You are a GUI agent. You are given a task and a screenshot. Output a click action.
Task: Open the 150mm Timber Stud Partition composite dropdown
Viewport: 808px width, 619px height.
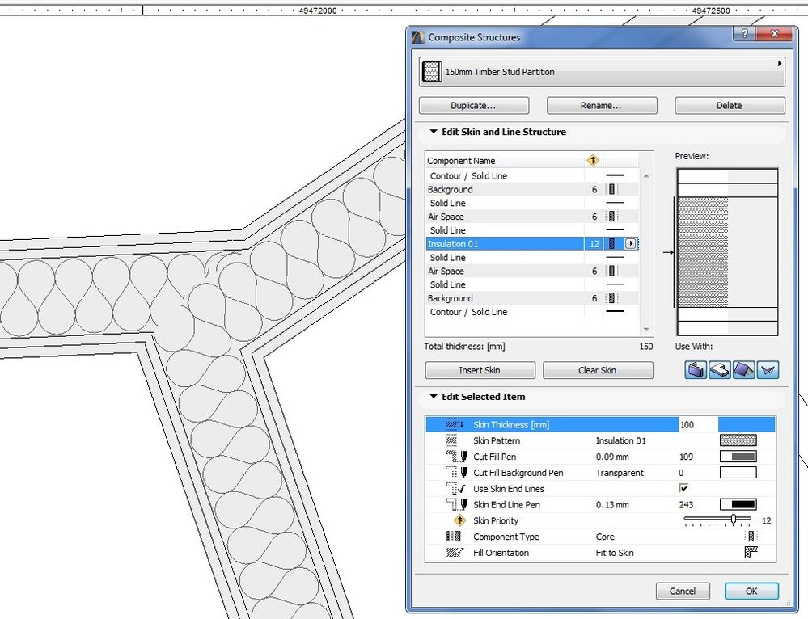point(602,72)
